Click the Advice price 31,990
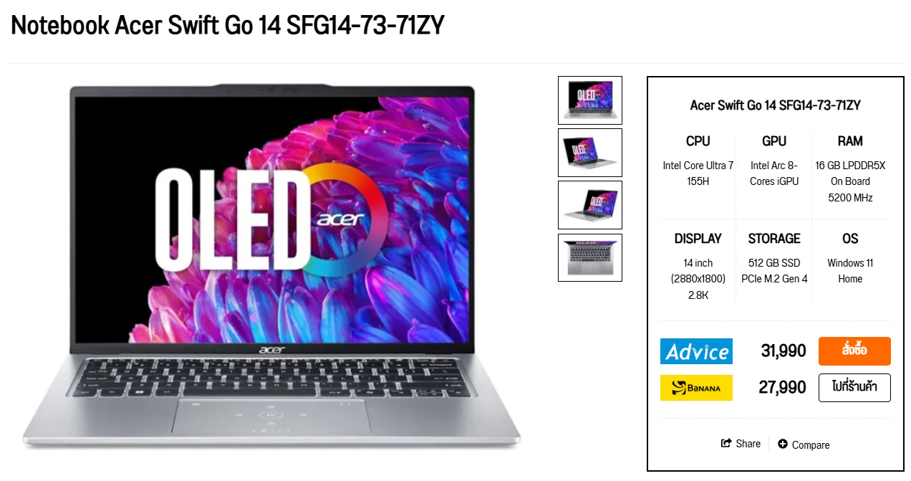The height and width of the screenshot is (481, 911). pyautogui.click(x=784, y=351)
